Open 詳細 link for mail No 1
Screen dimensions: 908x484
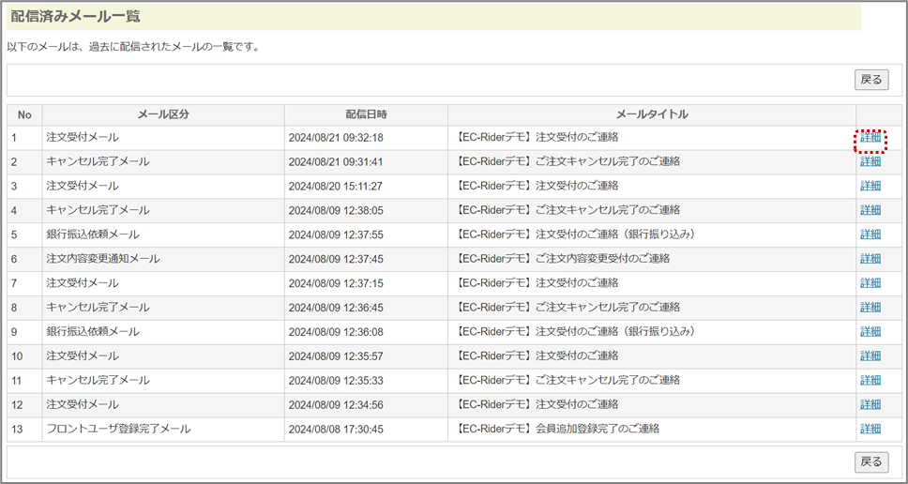[x=870, y=138]
